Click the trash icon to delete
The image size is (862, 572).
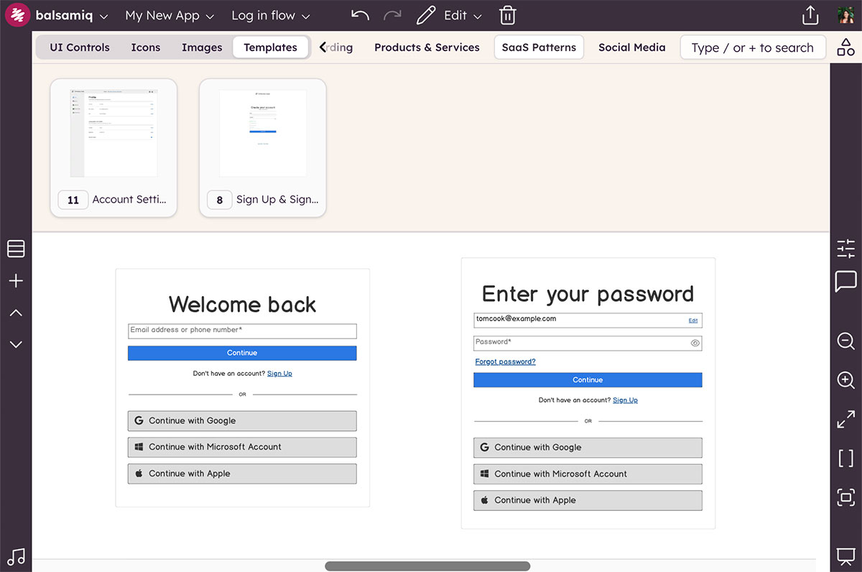pos(507,14)
